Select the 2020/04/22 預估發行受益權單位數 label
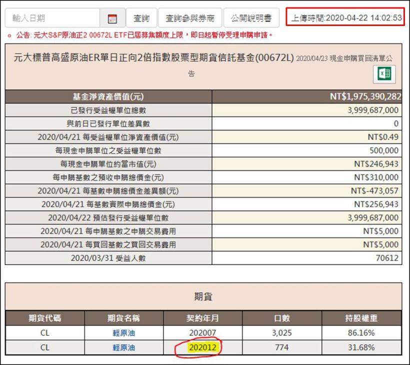The height and width of the screenshot is (365, 410). tap(108, 218)
